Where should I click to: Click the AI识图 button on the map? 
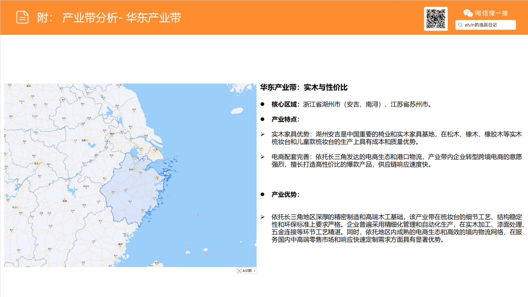[x=247, y=272]
